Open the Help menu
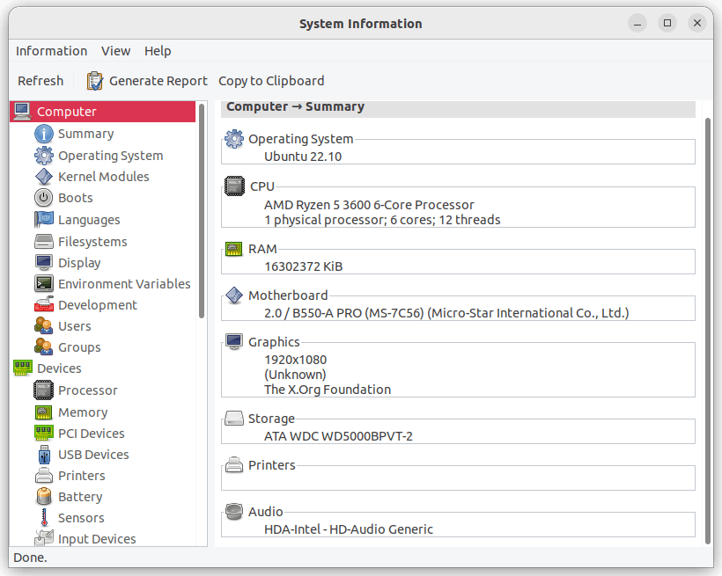 (x=158, y=51)
